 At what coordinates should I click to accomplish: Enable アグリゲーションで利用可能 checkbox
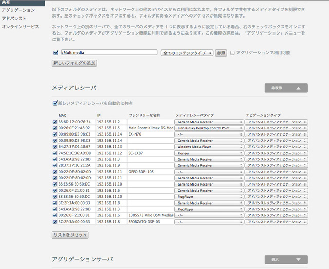pos(233,53)
